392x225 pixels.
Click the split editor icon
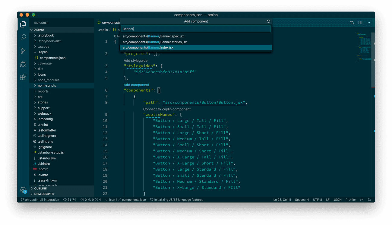(360, 23)
